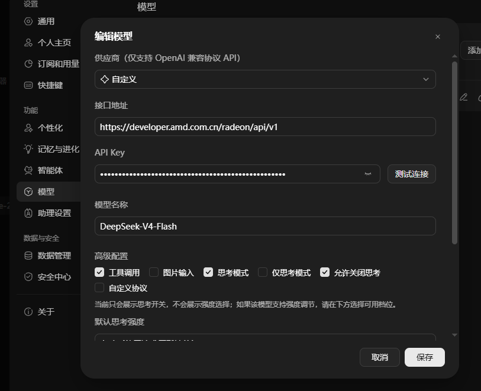The height and width of the screenshot is (391, 481).
Task: Click the 添加 button behind the dialog
Action: 471,50
